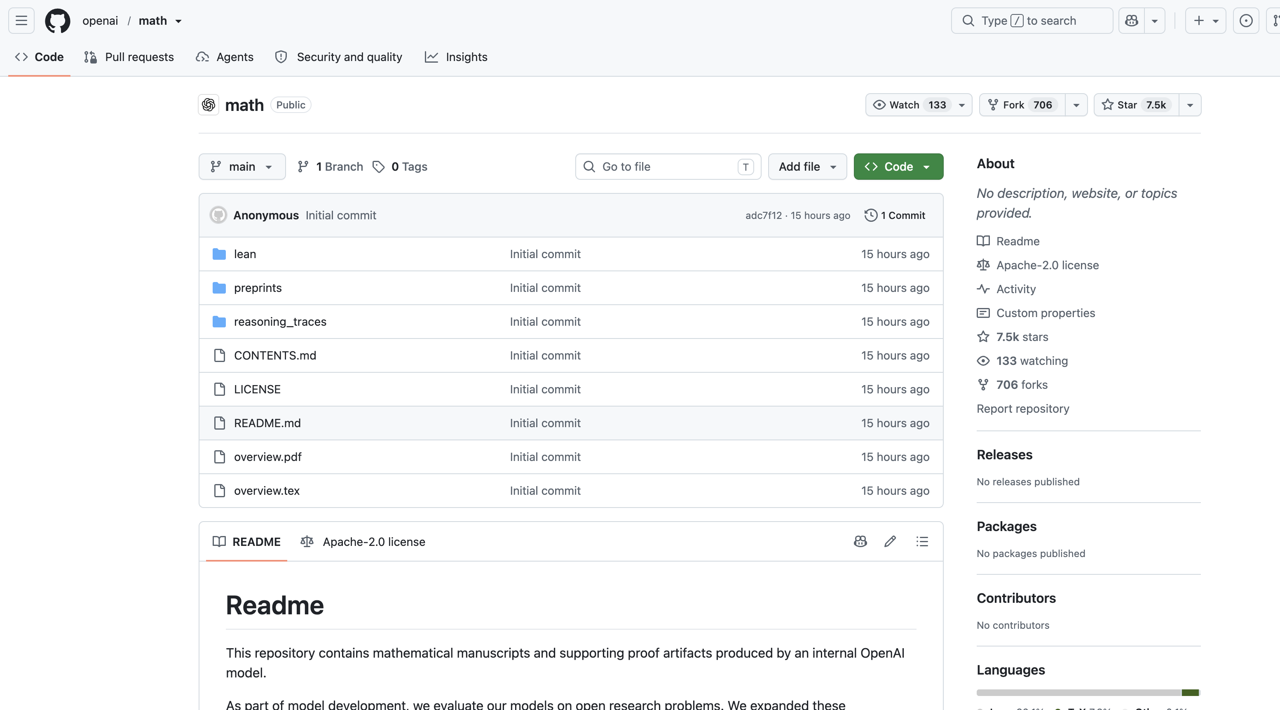Click the OpenAI avatar next to math
Image resolution: width=1280 pixels, height=710 pixels.
coord(209,105)
